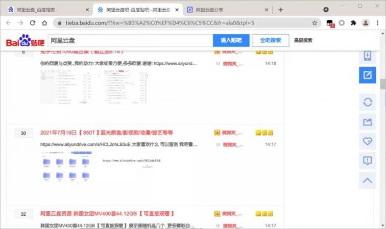Viewport: 386px width, 229px height.
Task: Click member badge icons on 850T post row
Action: (264, 133)
